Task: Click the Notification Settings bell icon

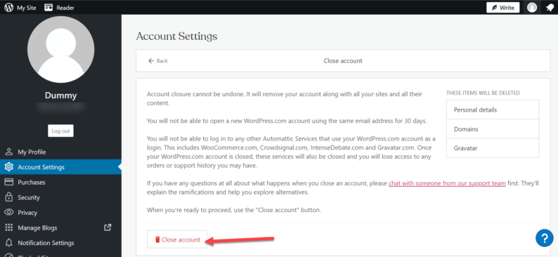Action: pyautogui.click(x=9, y=243)
